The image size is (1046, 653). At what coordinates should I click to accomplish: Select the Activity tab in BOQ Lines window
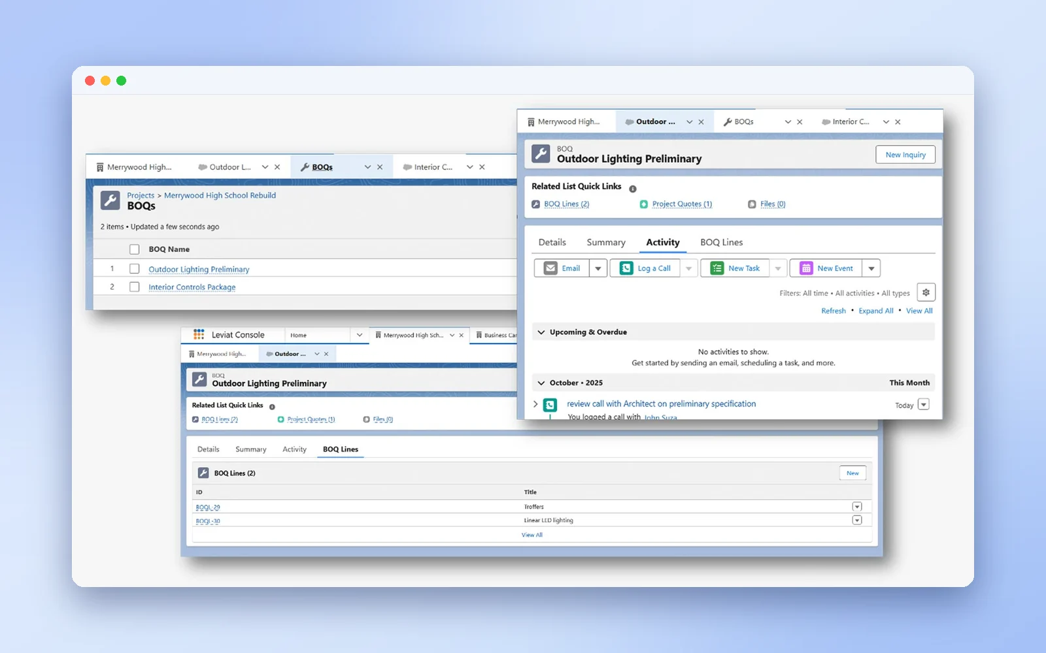pos(294,449)
